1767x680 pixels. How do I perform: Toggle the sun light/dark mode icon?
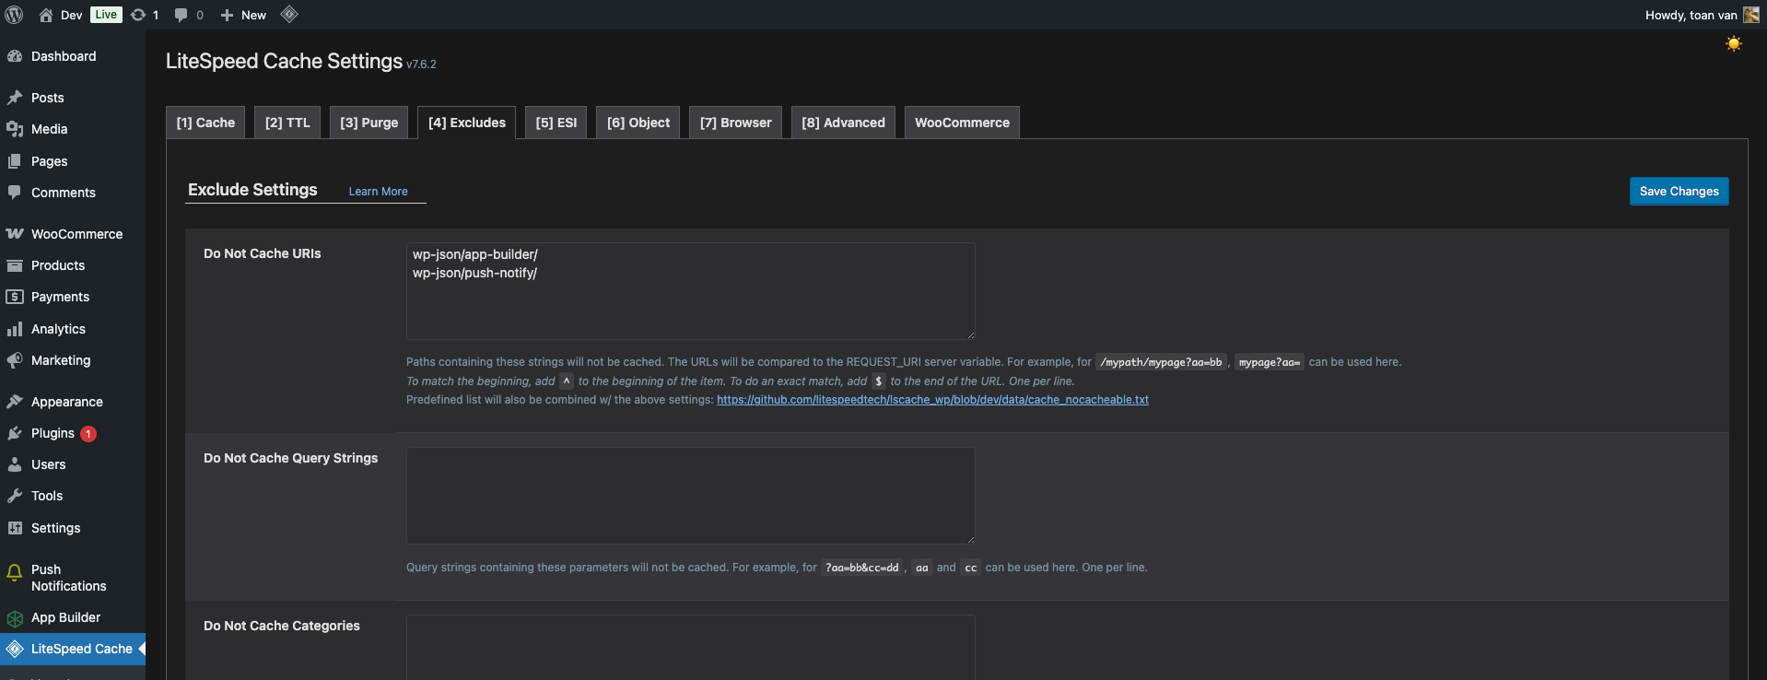(x=1733, y=44)
